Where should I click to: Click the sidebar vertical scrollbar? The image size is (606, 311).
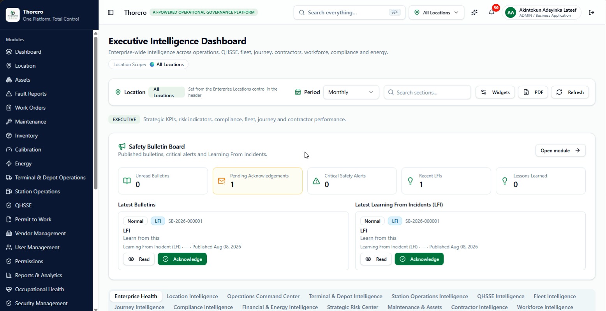pos(96,113)
